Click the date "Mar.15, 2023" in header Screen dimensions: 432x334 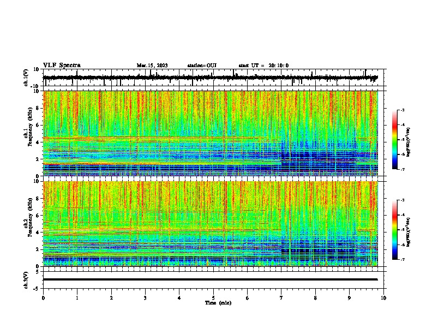(152, 65)
